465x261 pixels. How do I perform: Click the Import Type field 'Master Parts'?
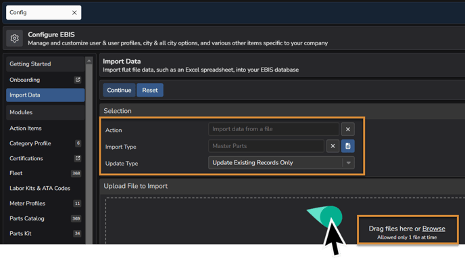266,146
